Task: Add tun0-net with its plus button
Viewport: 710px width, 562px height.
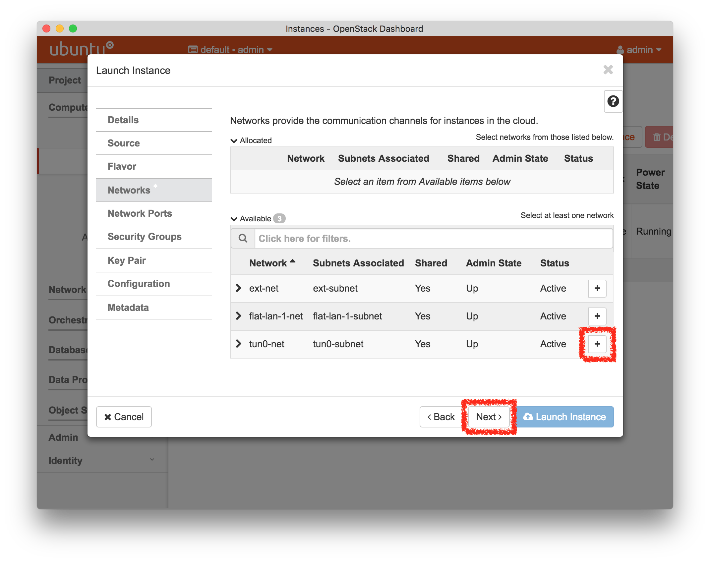Action: (597, 344)
